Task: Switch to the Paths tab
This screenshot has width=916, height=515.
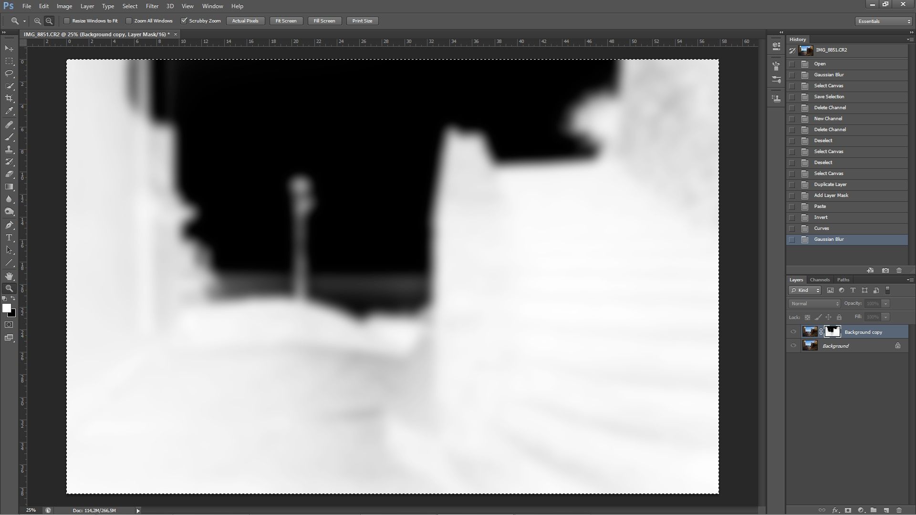Action: point(843,279)
